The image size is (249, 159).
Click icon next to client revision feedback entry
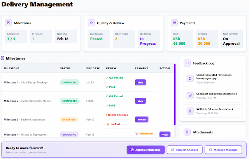(190, 79)
